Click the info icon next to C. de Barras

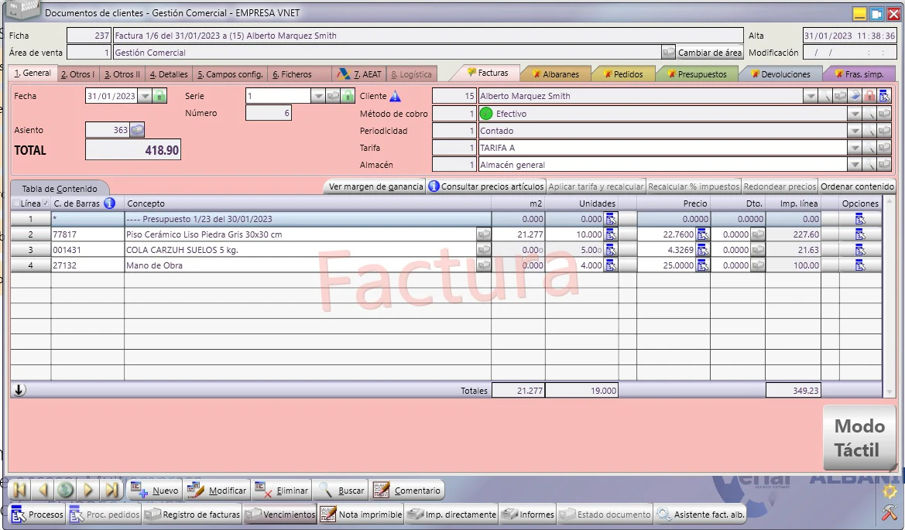[x=109, y=203]
